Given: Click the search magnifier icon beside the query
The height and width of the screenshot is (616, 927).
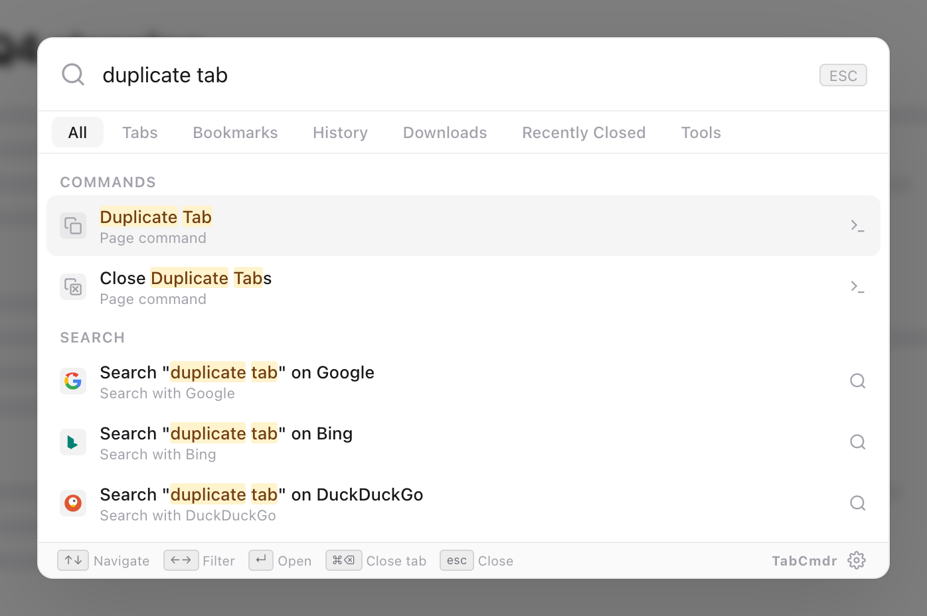Looking at the screenshot, I should [x=73, y=75].
